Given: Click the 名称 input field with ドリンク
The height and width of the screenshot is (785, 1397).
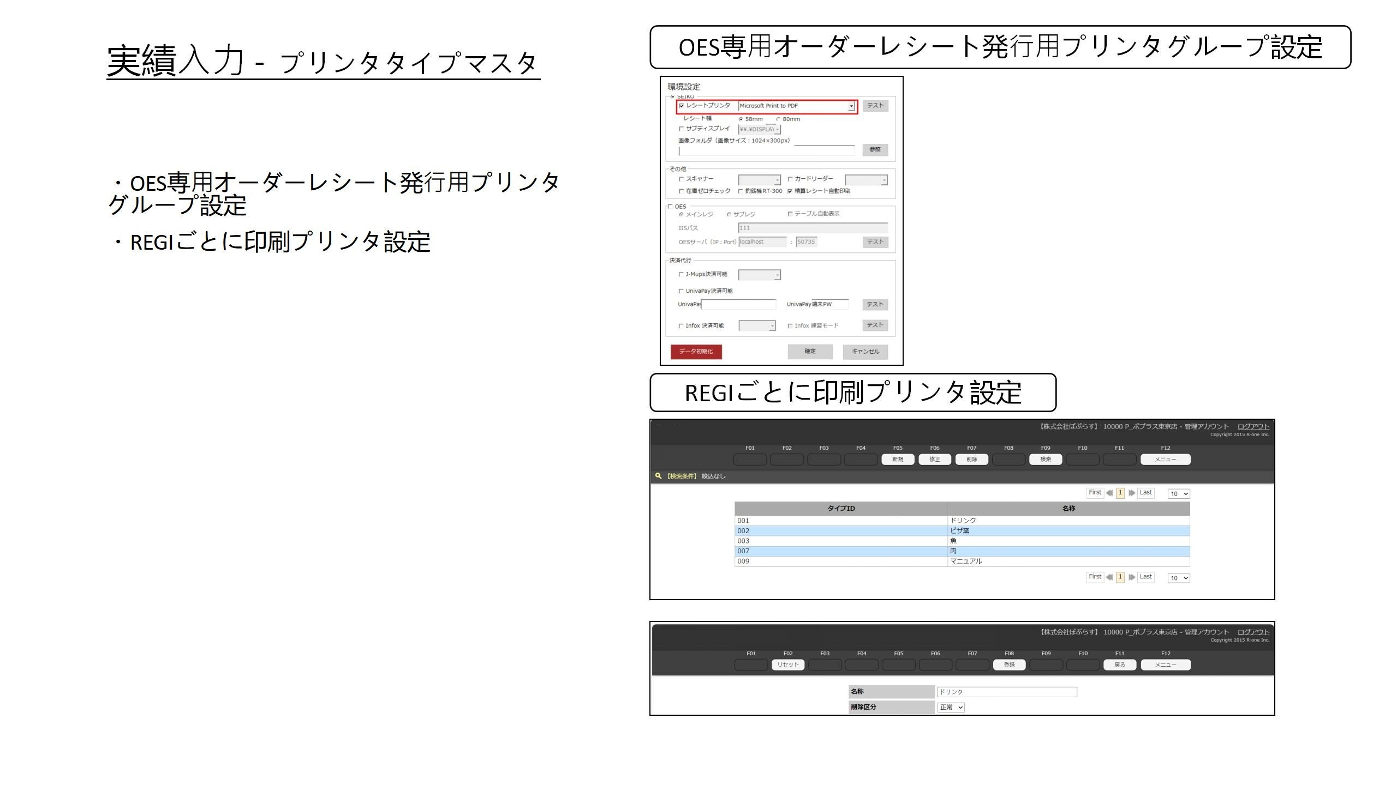Looking at the screenshot, I should tap(1007, 692).
